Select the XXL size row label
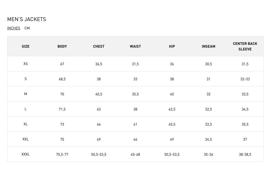270x180 pixels. [26, 139]
